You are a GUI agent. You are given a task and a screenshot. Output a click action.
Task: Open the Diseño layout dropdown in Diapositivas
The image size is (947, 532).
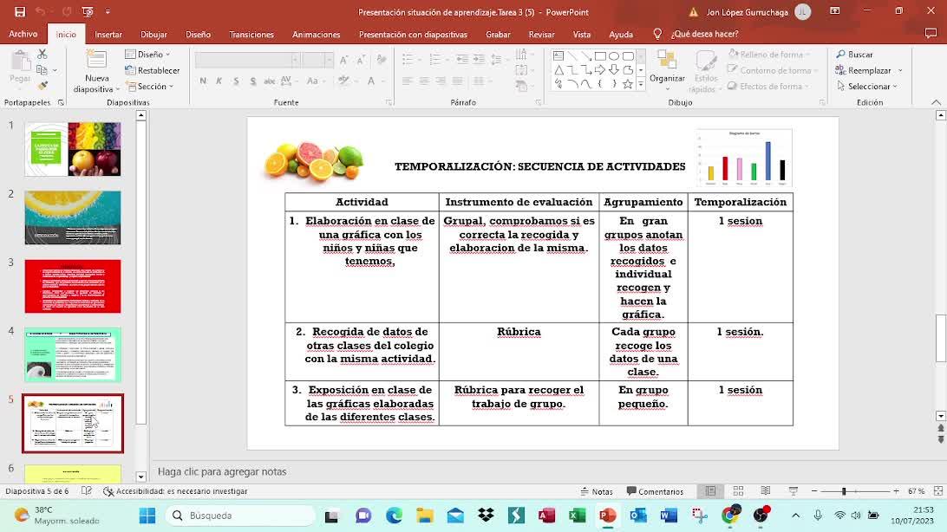tap(147, 55)
